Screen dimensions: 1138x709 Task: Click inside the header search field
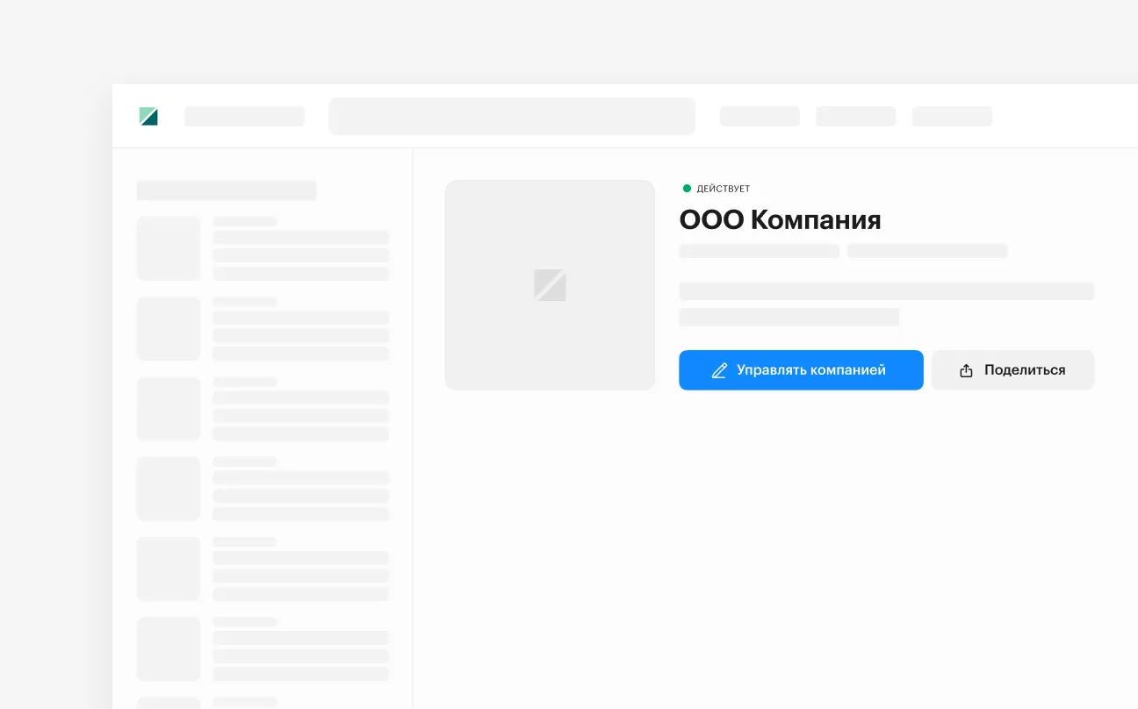tap(512, 116)
